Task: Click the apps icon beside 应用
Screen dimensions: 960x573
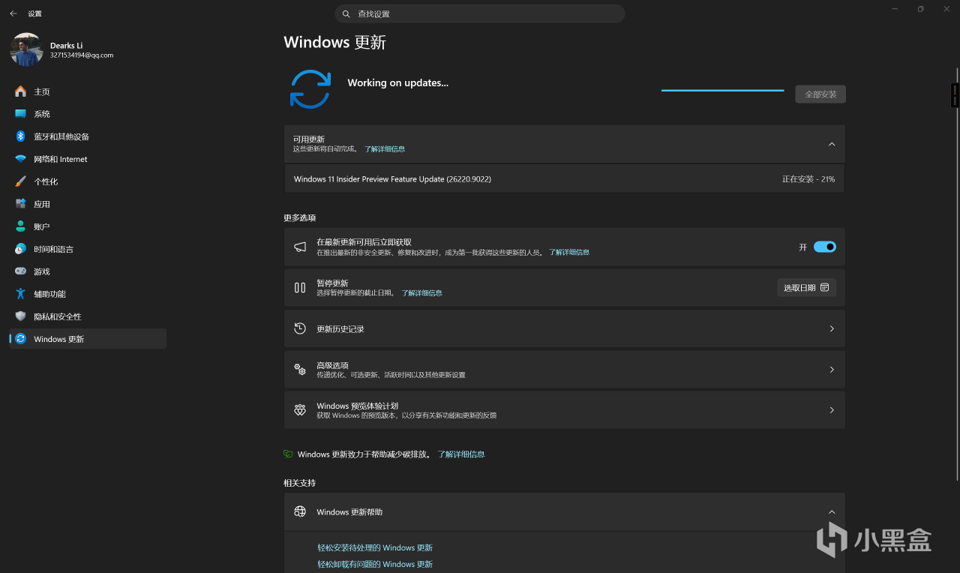Action: (x=20, y=204)
